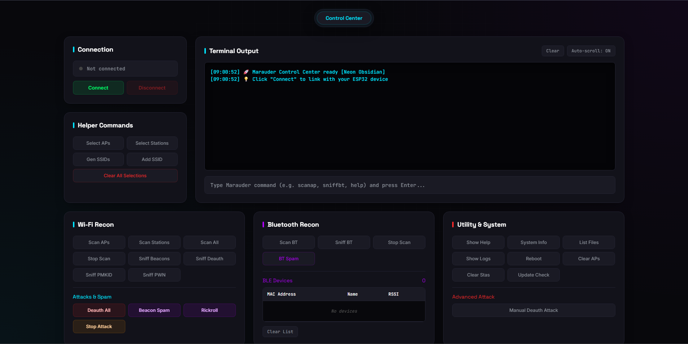
Task: Click the Scan All button
Action: (209, 243)
